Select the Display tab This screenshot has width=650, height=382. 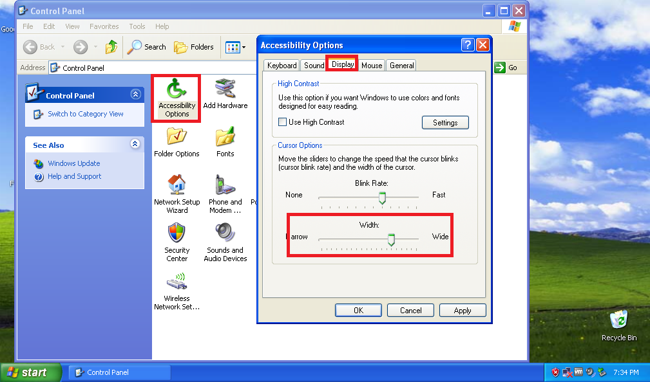pos(343,64)
